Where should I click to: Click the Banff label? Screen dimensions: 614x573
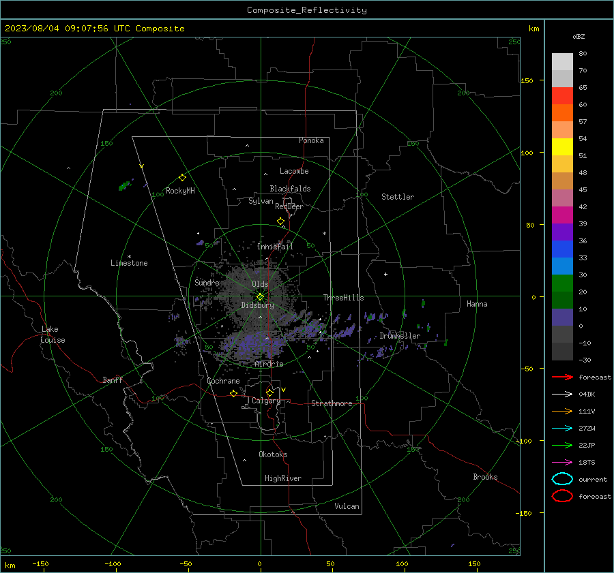[113, 380]
